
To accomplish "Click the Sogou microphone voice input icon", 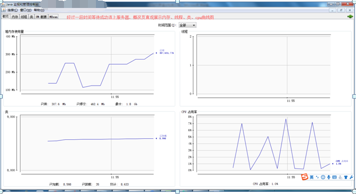I will click(328, 177).
